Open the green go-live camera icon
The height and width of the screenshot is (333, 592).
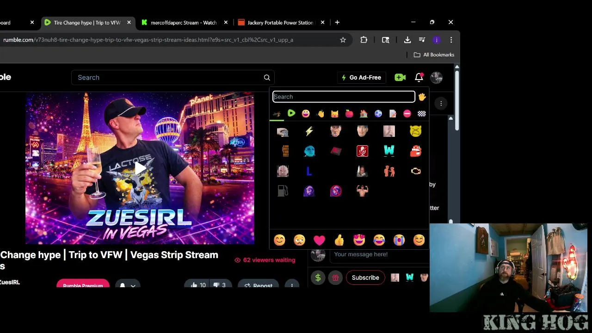tap(400, 77)
